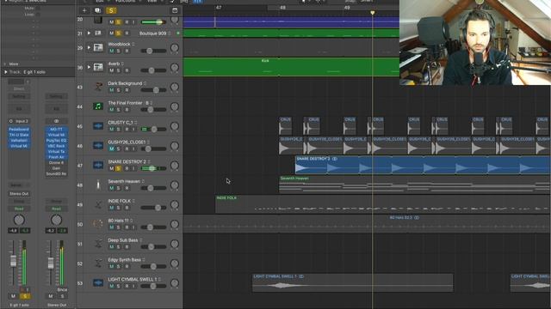The width and height of the screenshot is (551, 309).
Task: Click the Edgy Synth Bass synth icon
Action: point(98,264)
